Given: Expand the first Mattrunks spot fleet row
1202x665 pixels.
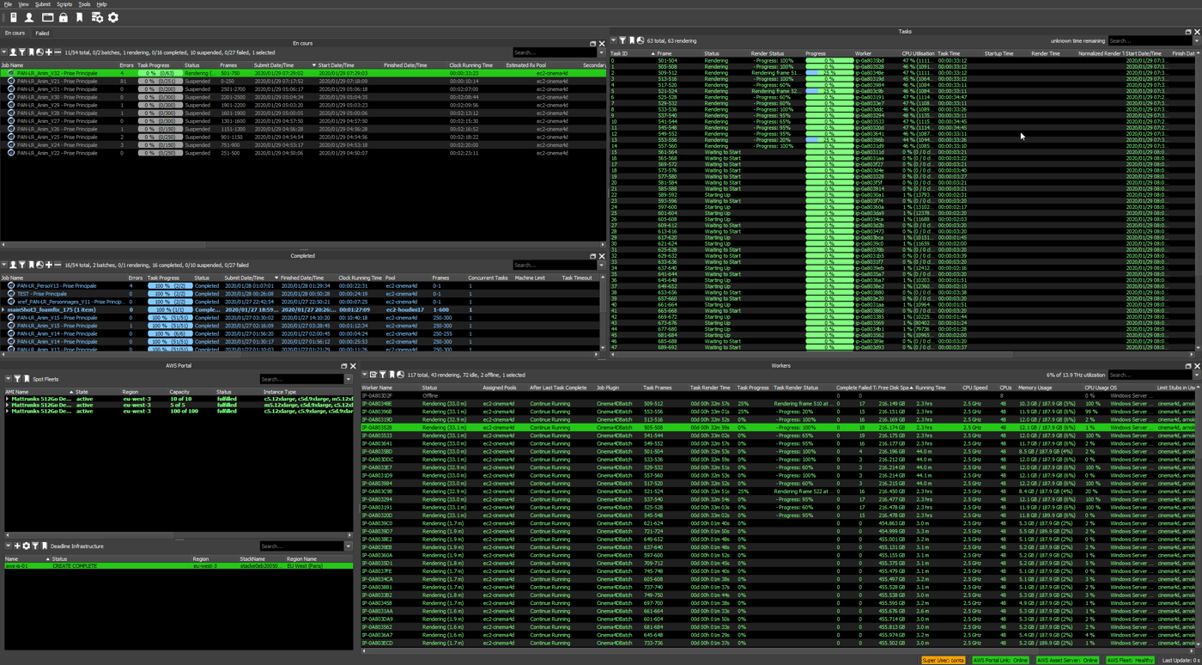Looking at the screenshot, I should pos(8,399).
